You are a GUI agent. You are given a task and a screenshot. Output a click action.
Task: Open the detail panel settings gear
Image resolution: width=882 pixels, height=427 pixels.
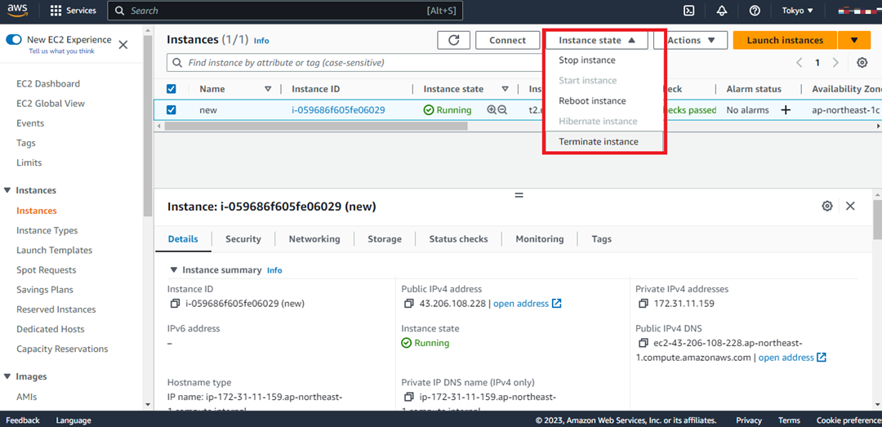pos(826,206)
